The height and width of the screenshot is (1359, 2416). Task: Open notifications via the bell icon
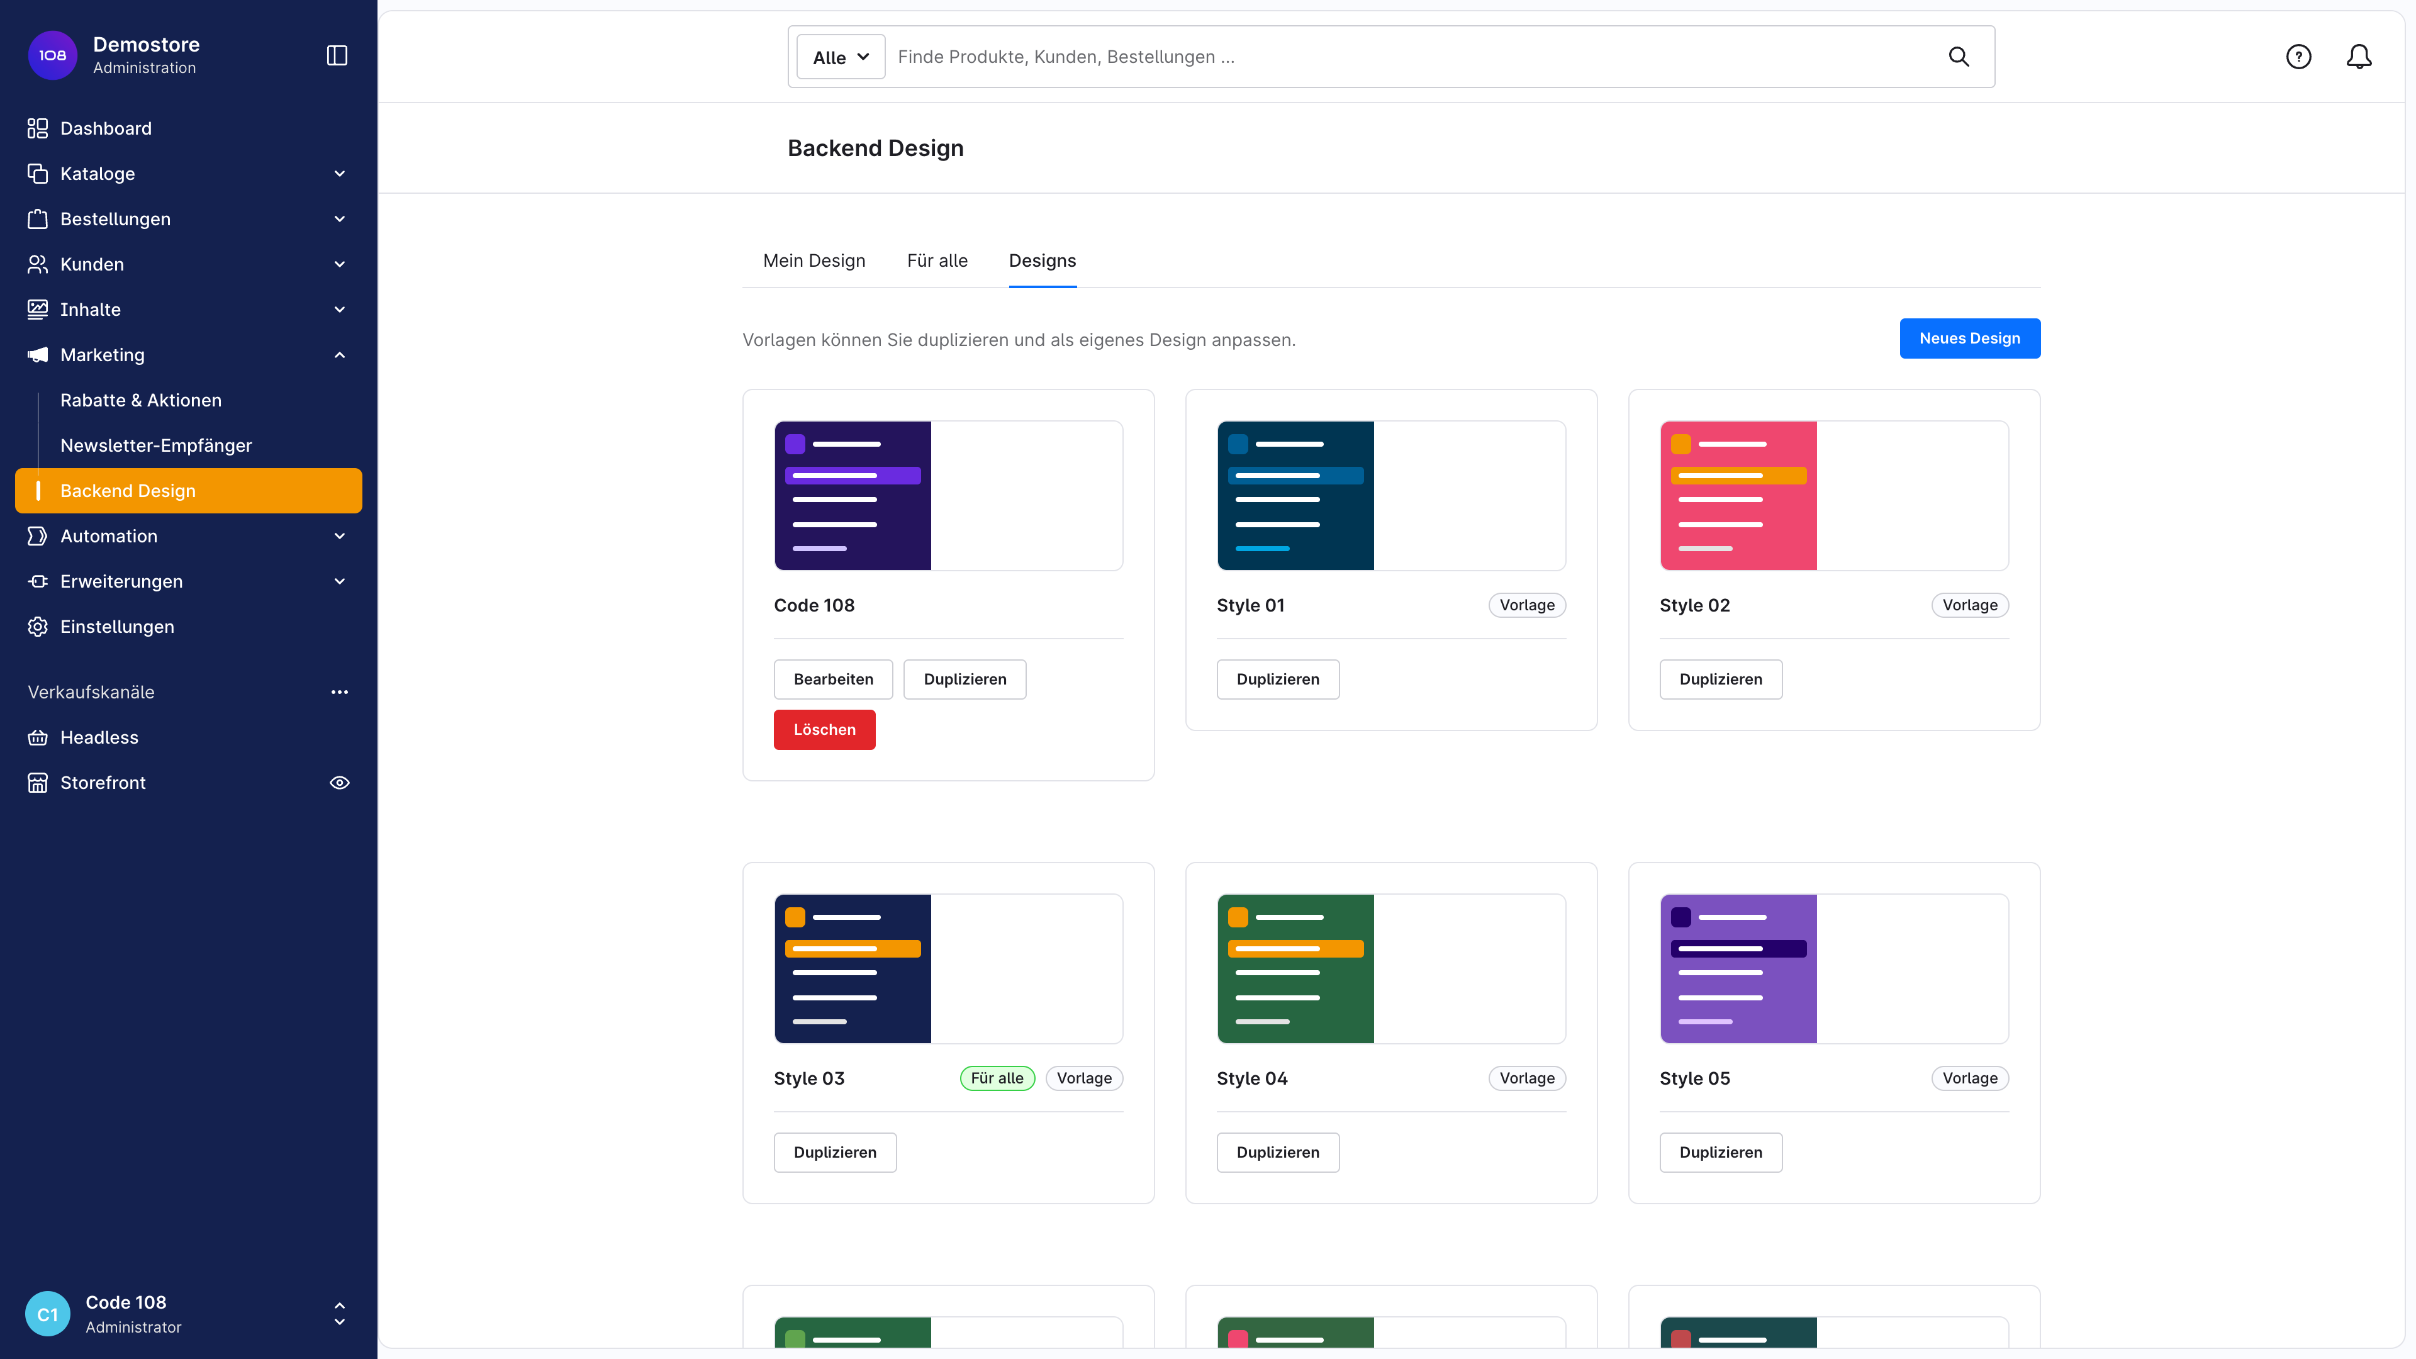click(2359, 56)
